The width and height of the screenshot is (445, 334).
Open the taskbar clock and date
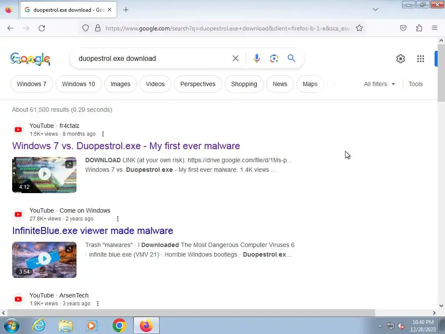click(x=423, y=326)
